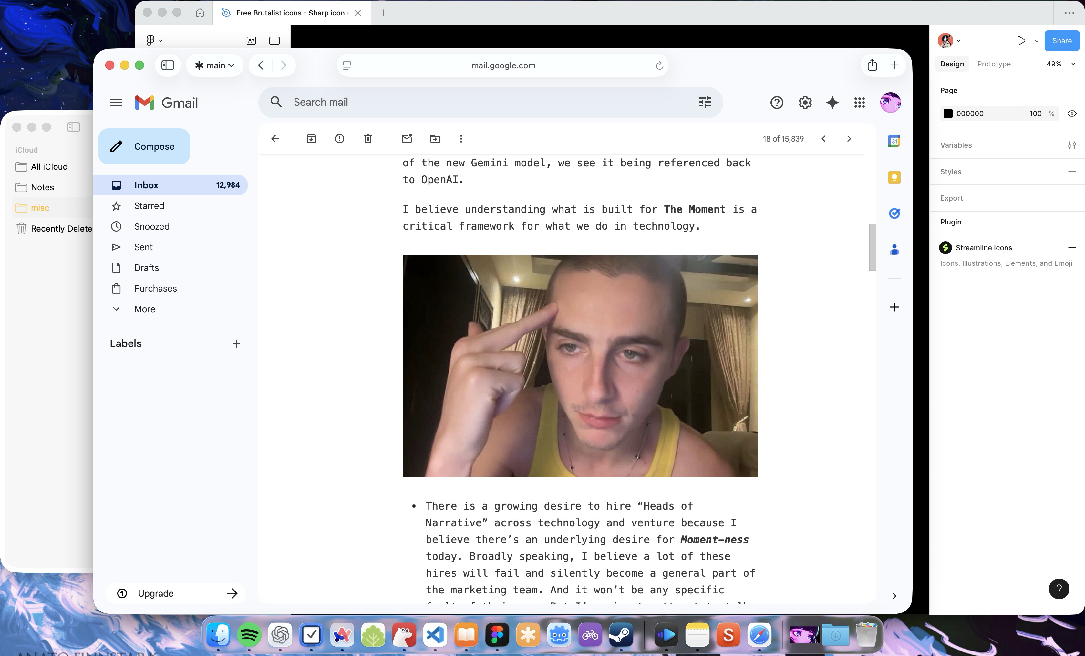The height and width of the screenshot is (656, 1085).
Task: Click the Move to folder icon
Action: (435, 139)
